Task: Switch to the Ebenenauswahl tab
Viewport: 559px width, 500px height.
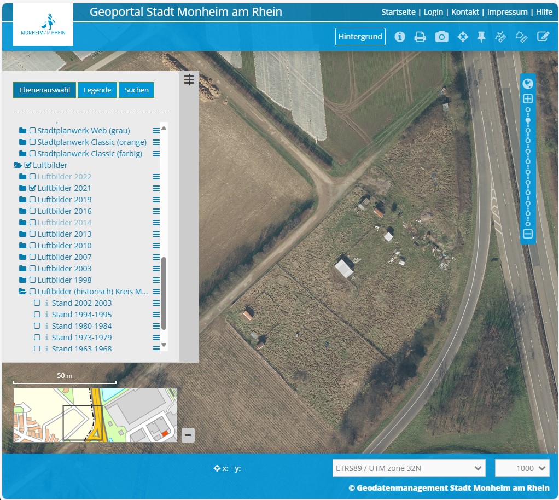Action: click(44, 90)
